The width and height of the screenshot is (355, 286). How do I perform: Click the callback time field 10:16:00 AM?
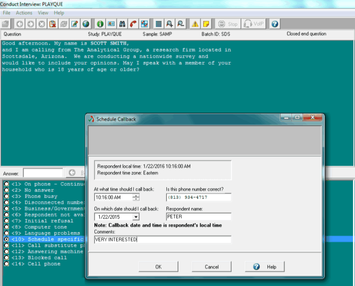[x=114, y=197]
